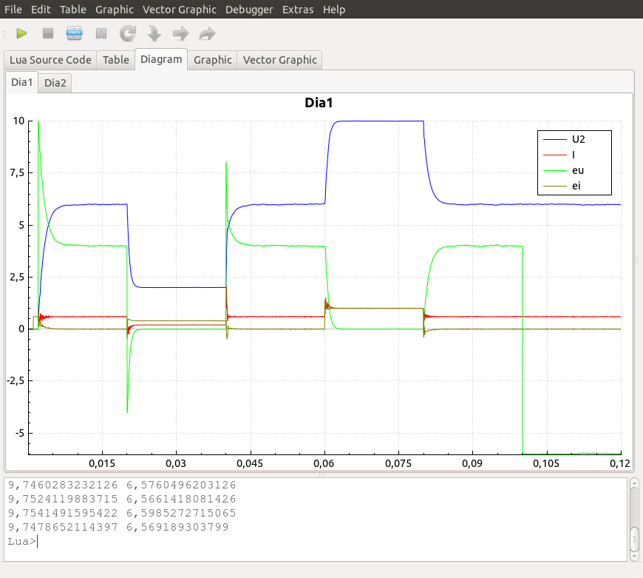
Task: Run the script with green play button
Action: coord(21,33)
